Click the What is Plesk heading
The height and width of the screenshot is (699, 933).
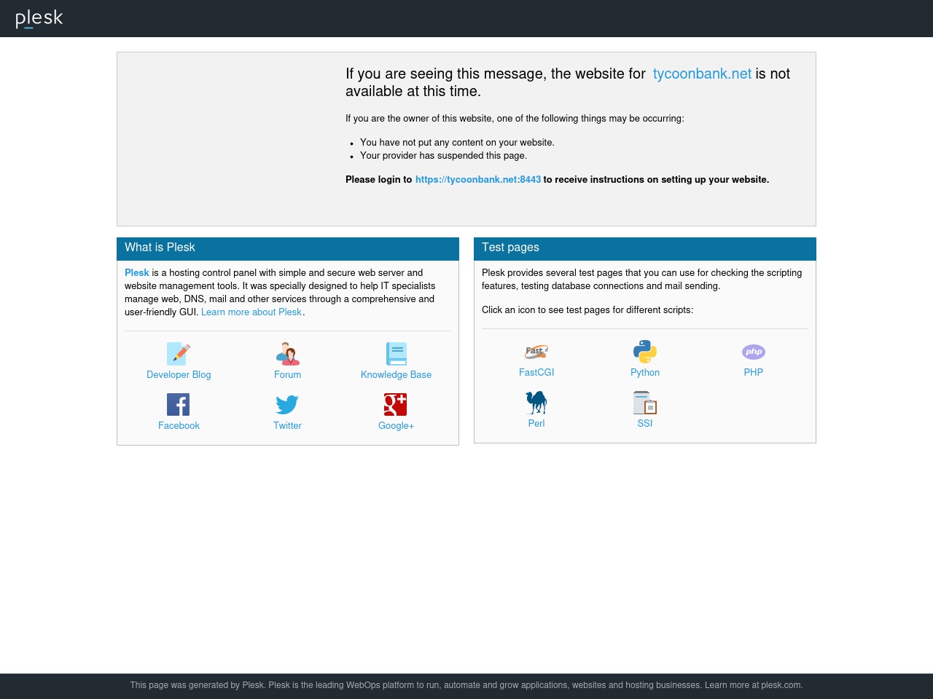[x=160, y=248]
